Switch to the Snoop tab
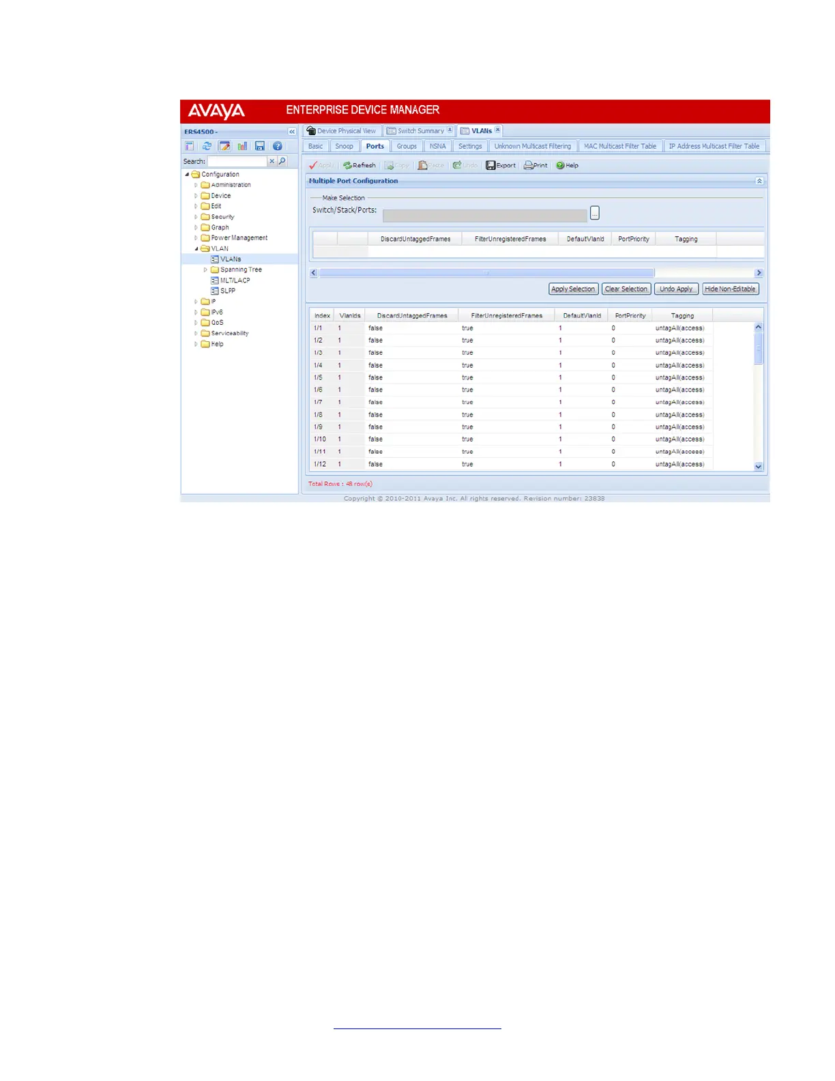The image size is (835, 1081). 345,146
